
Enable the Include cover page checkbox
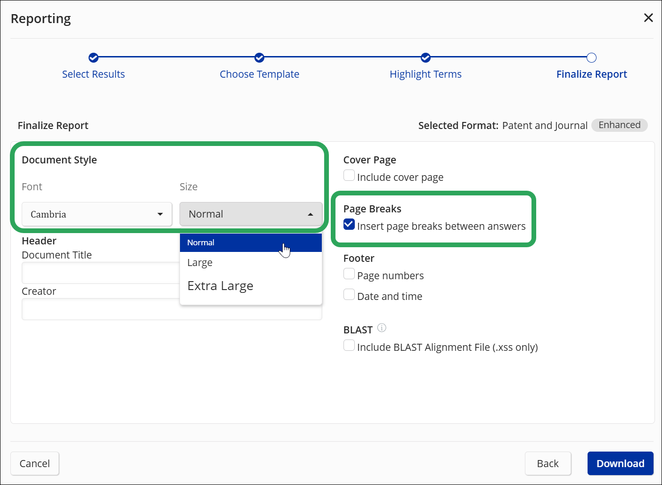pos(349,175)
